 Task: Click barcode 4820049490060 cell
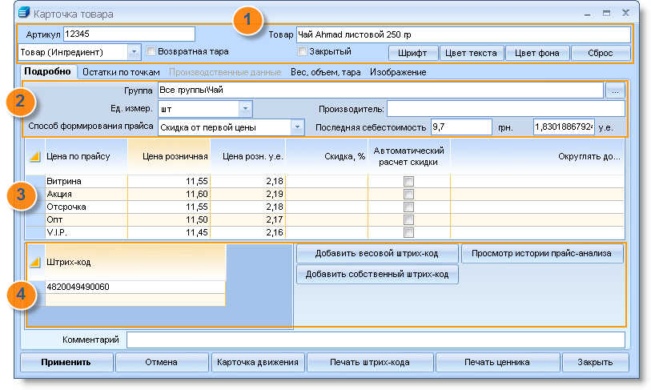135,287
